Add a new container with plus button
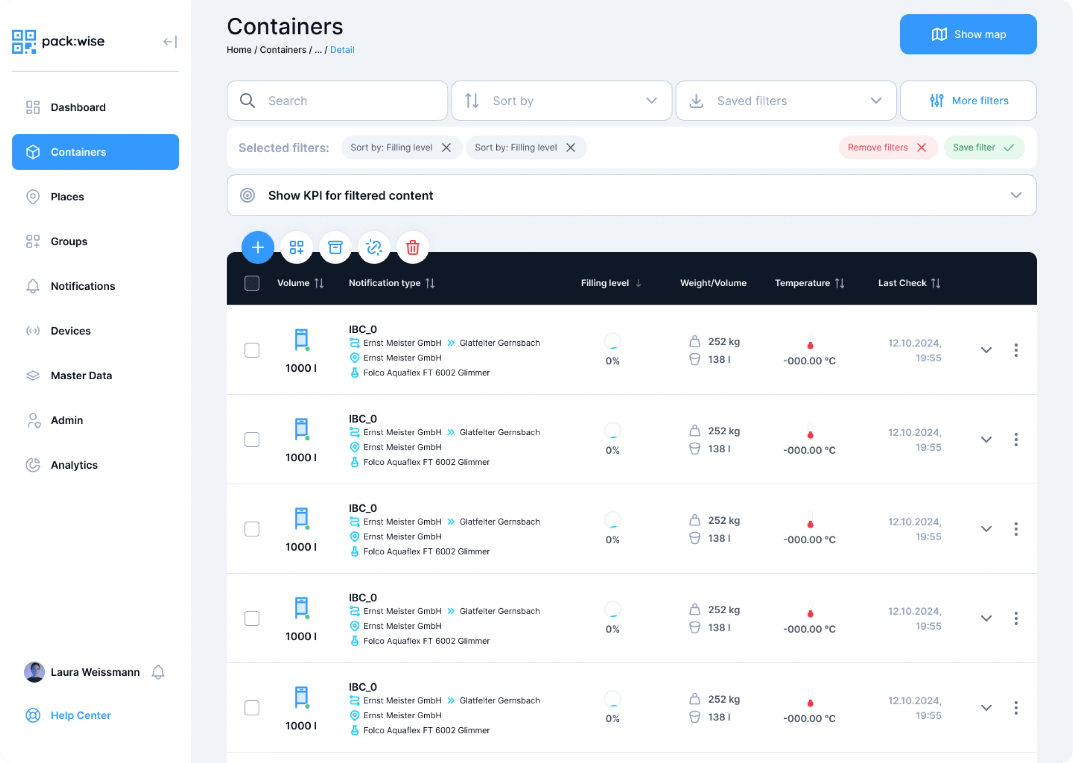Screen dimensions: 1073x763 click(258, 247)
